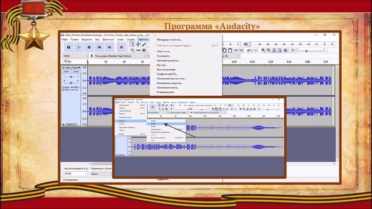Select the magnifier Zoom tool
This screenshot has width=372, height=209.
point(133,51)
